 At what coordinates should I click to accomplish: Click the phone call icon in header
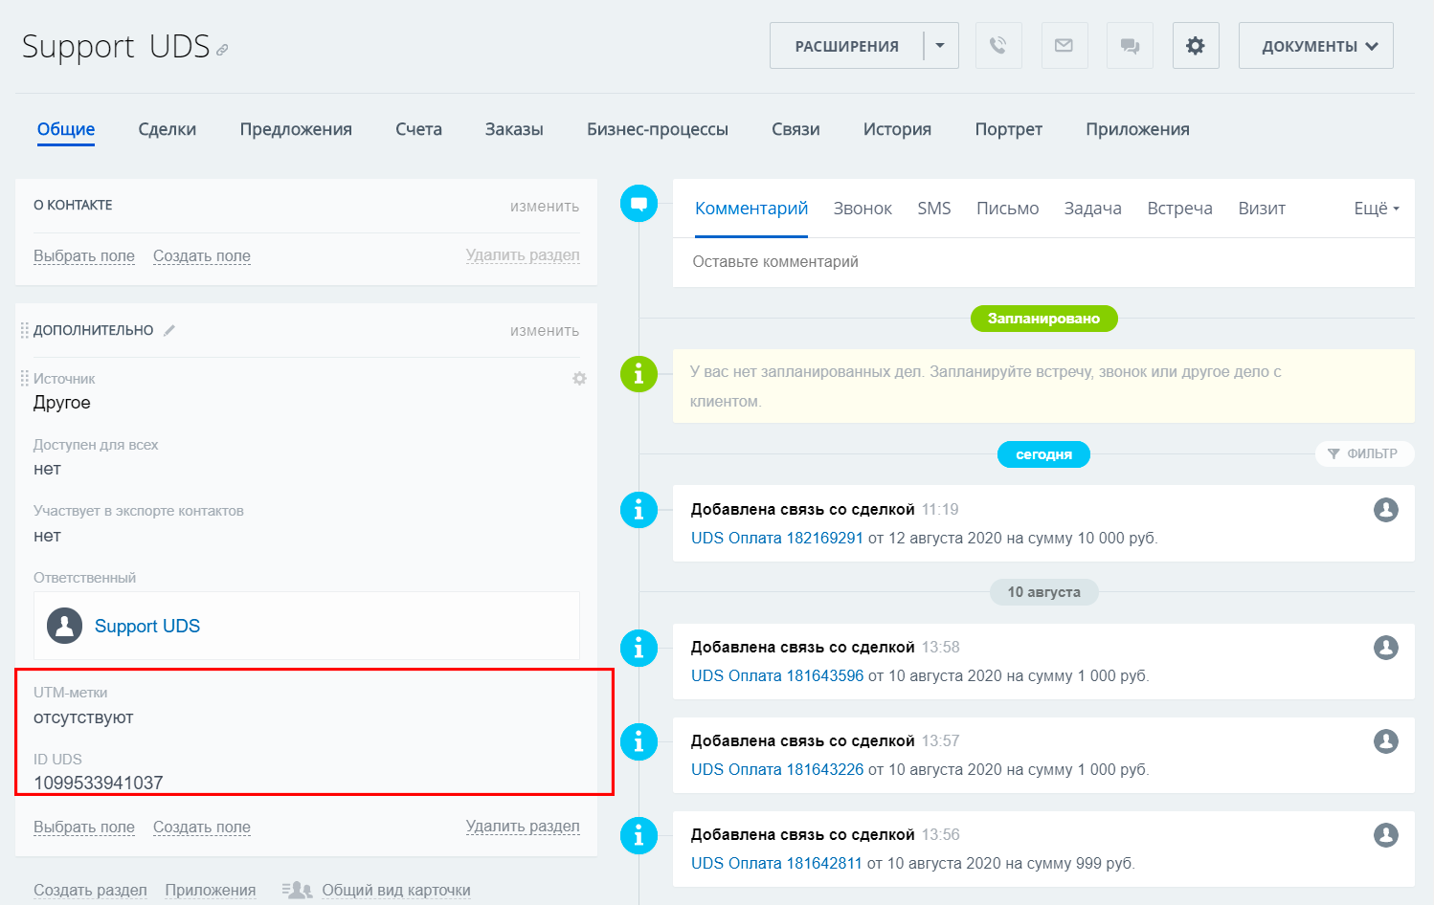tap(997, 46)
